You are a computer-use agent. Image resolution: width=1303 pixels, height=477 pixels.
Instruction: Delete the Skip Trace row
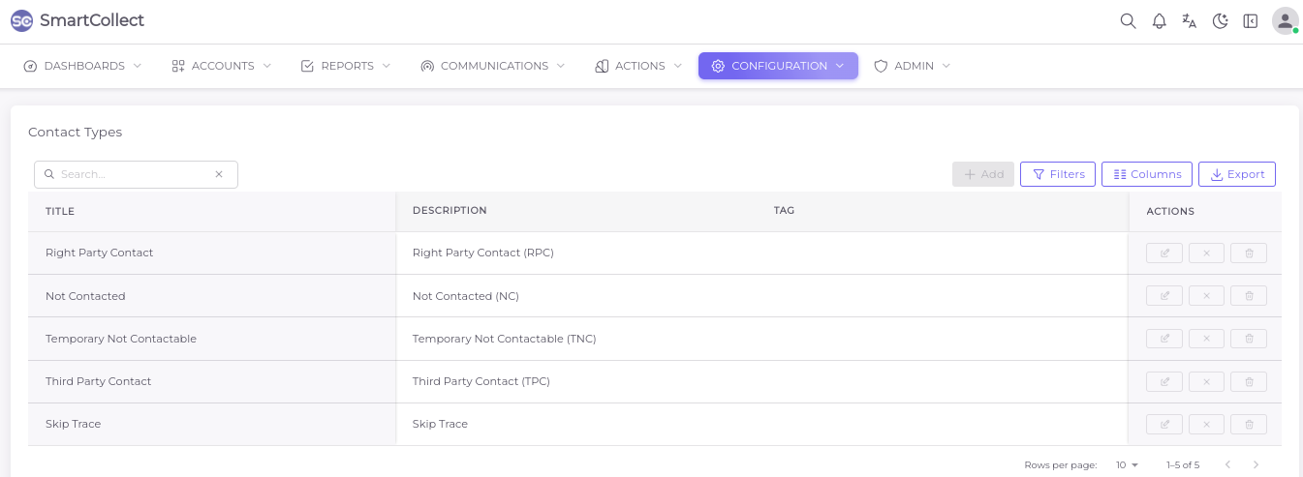[1249, 424]
